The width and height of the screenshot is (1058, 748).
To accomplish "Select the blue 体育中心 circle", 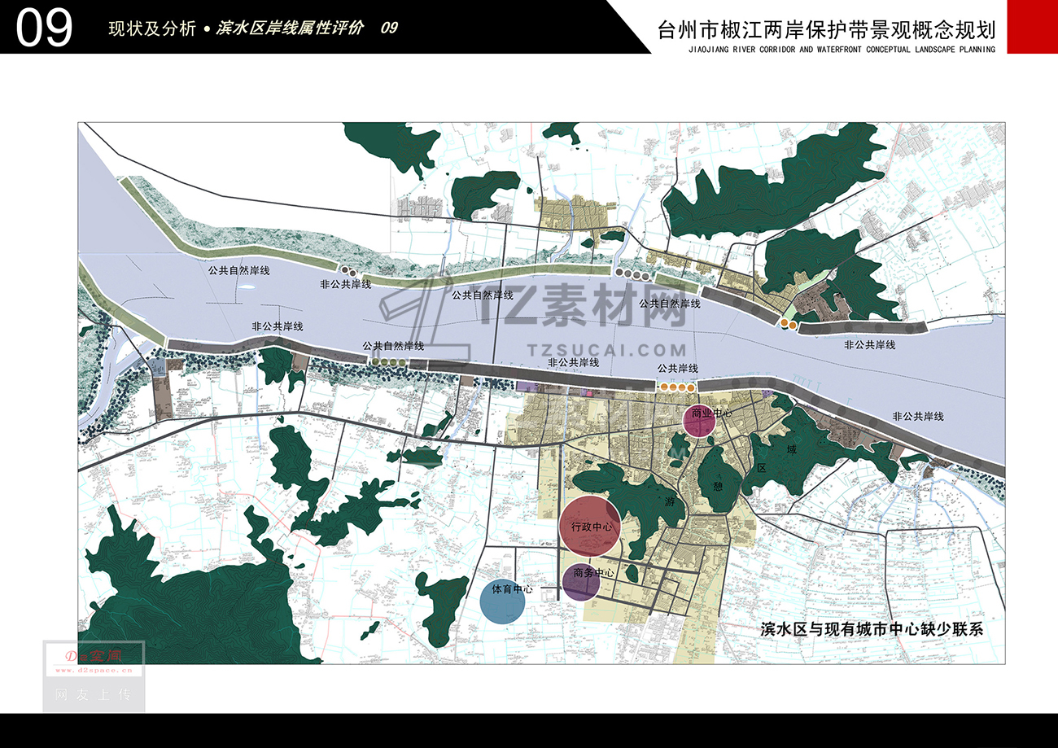I will tap(503, 600).
